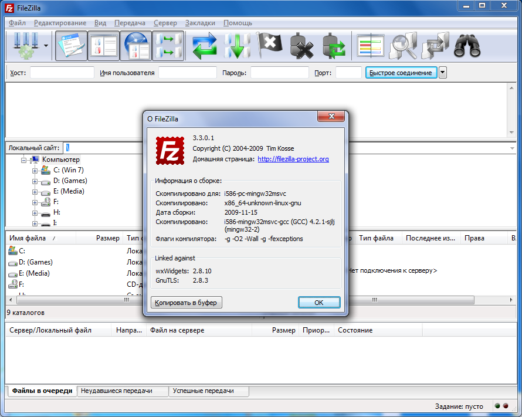The image size is (522, 417).
Task: Sort remote list by Тип файла
Action: pos(378,238)
